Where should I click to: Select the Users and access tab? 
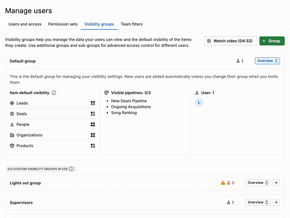click(x=25, y=24)
